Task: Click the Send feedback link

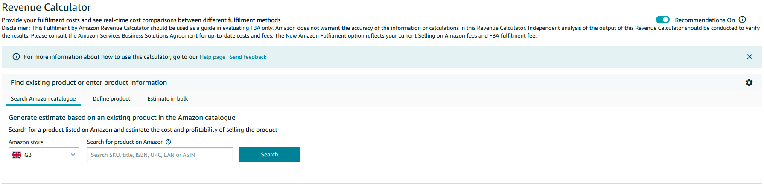Action: 248,57
